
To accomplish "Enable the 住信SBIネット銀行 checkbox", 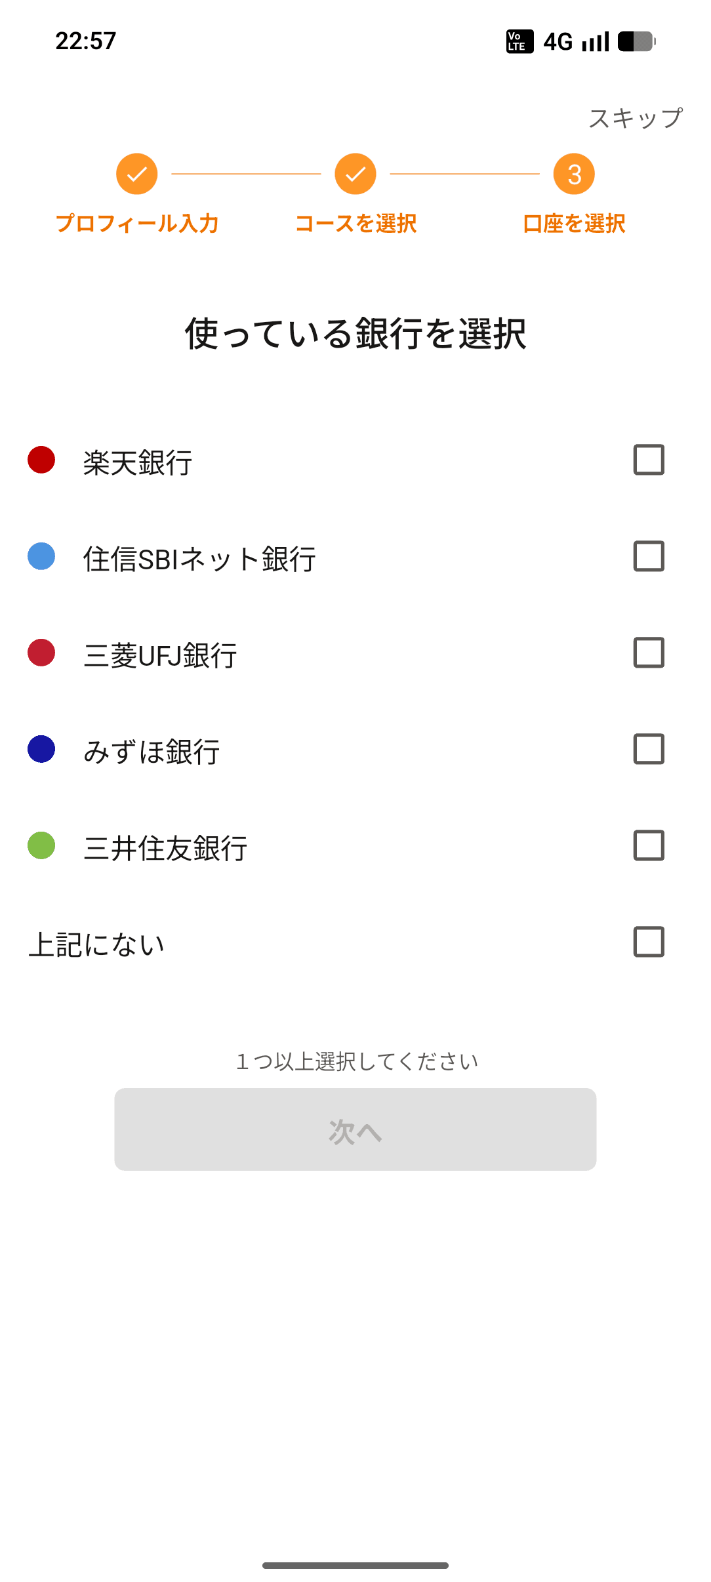I will [x=649, y=556].
